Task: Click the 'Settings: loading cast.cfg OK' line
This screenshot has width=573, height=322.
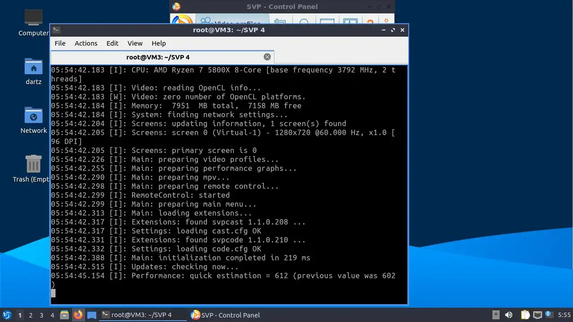Action: tap(156, 231)
